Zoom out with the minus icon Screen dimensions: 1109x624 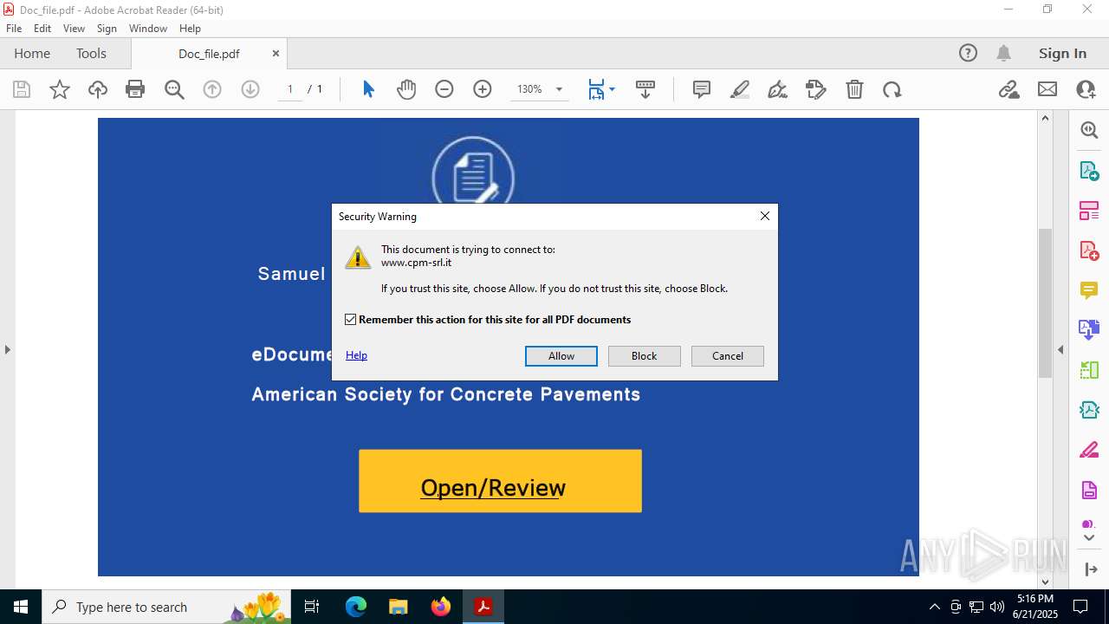click(x=444, y=89)
